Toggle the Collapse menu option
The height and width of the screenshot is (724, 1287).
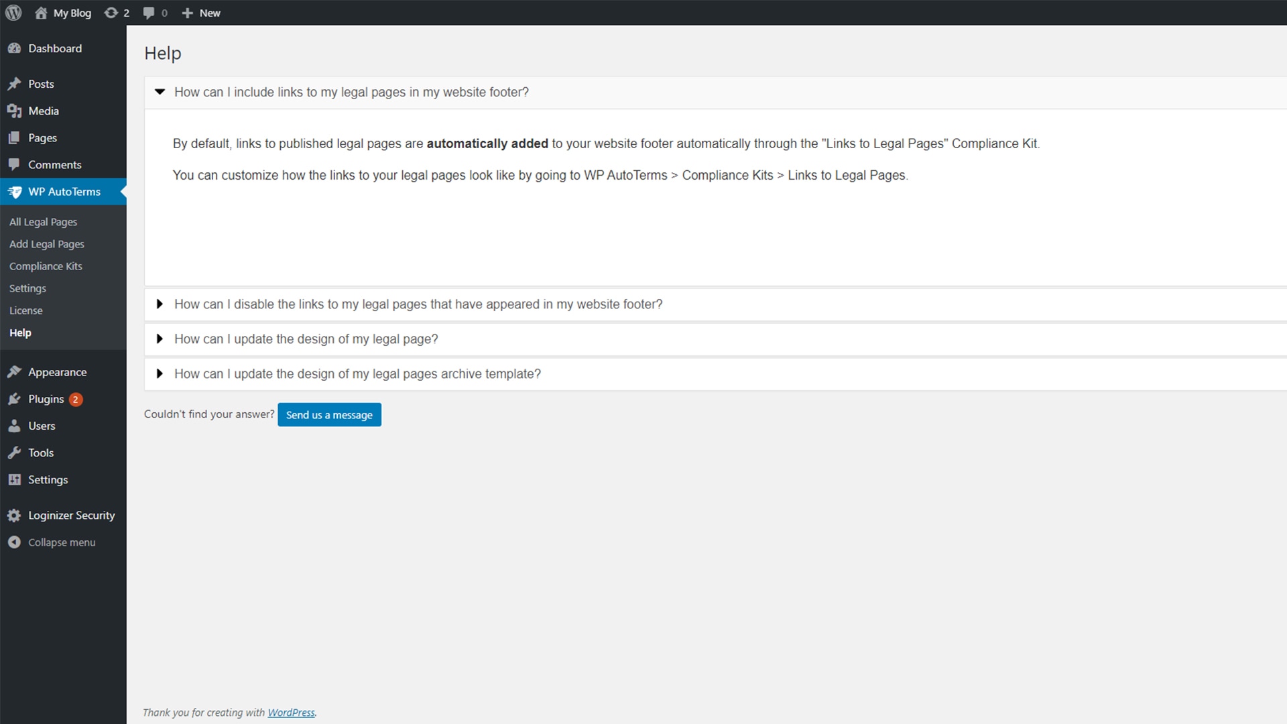tap(61, 542)
